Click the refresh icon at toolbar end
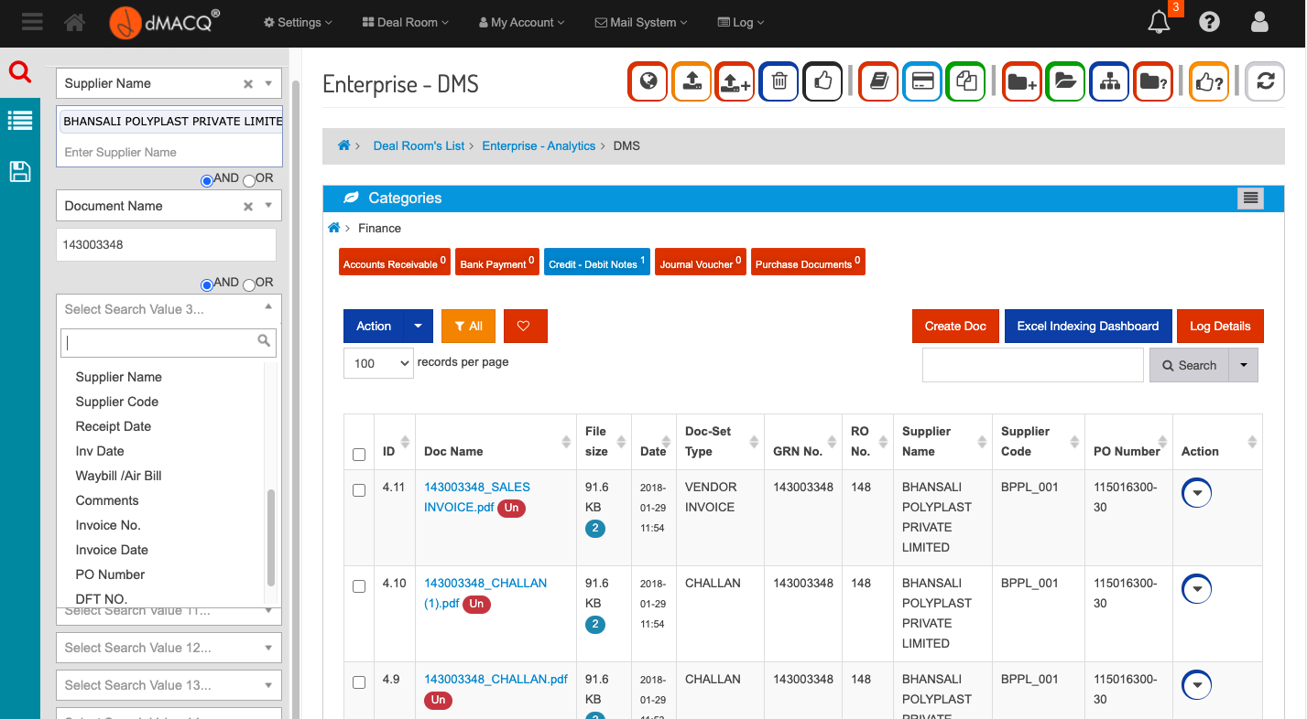 tap(1265, 81)
